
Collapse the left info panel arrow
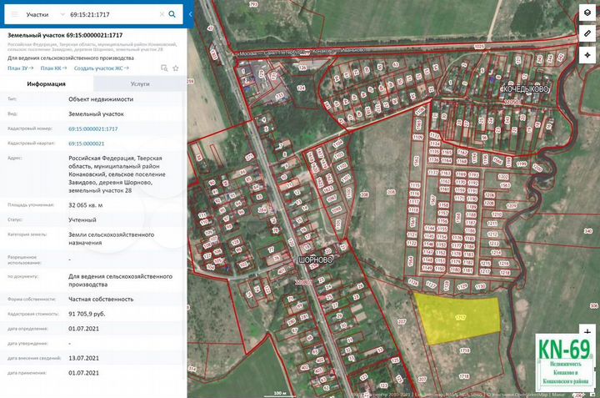[190, 15]
